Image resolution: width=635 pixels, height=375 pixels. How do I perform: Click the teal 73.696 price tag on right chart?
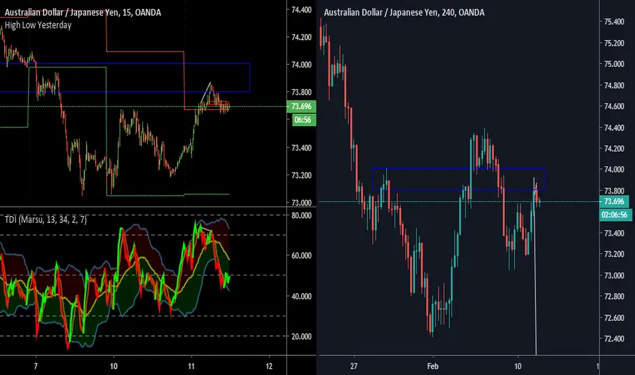coord(614,202)
